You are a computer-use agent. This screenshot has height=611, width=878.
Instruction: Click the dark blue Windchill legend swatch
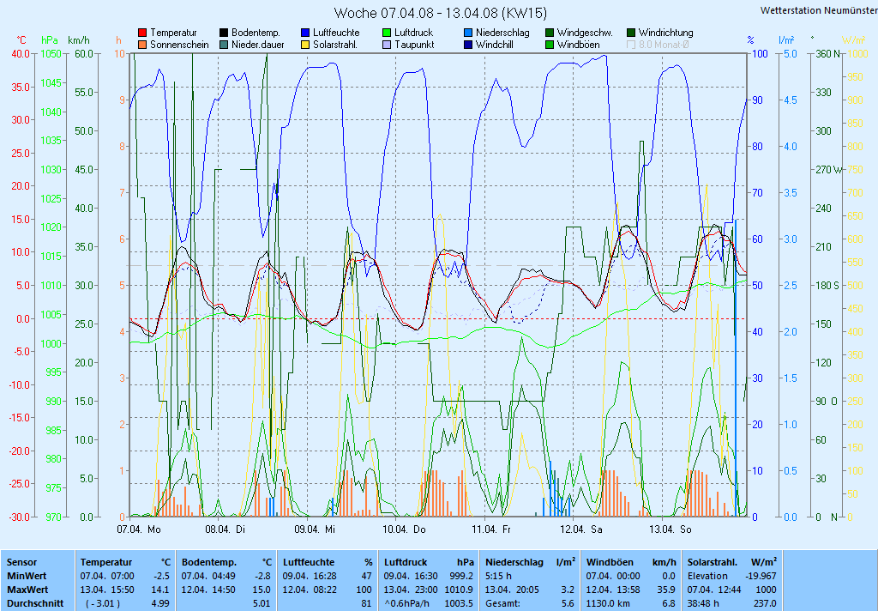(468, 45)
